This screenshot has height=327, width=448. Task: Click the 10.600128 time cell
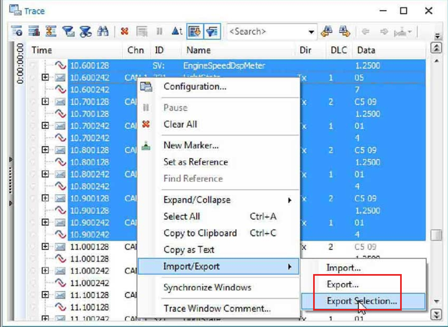pos(90,66)
